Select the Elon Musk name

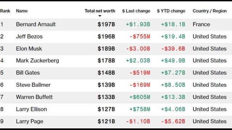[29, 49]
